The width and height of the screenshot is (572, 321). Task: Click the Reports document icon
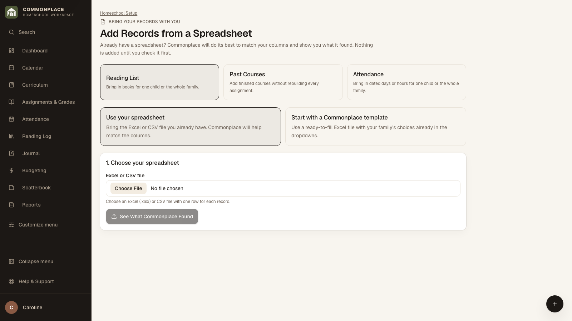(11, 205)
